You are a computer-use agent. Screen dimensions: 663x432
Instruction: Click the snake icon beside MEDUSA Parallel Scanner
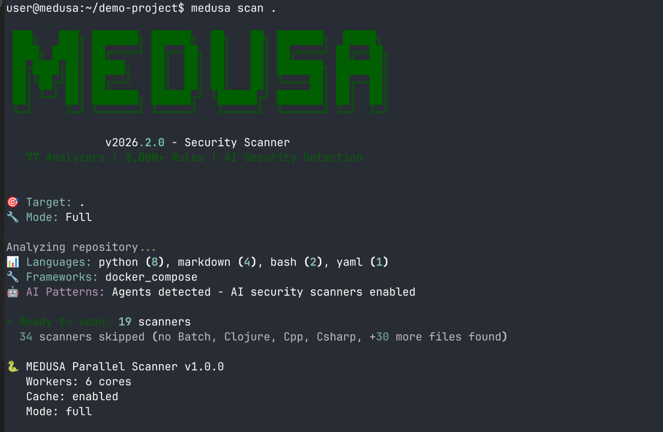tap(13, 366)
